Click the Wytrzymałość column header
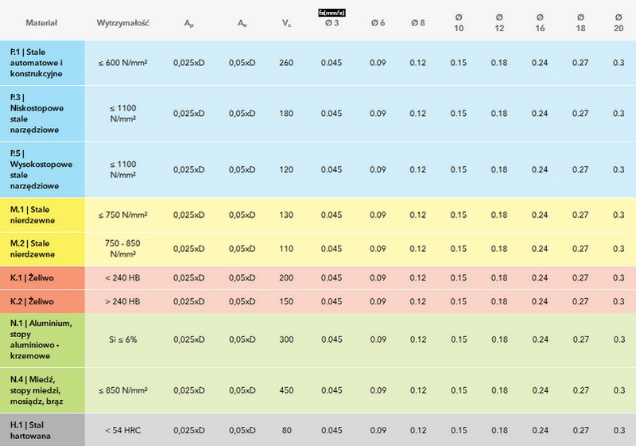Image resolution: width=636 pixels, height=446 pixels. point(123,23)
